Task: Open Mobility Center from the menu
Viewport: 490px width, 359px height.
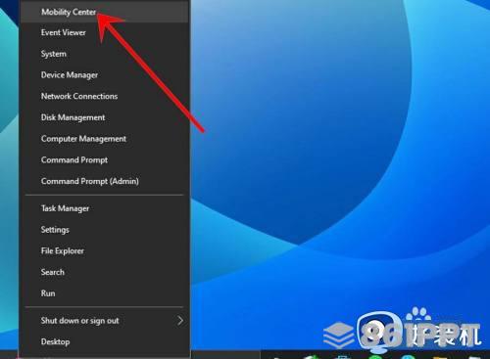Action: [x=105, y=12]
